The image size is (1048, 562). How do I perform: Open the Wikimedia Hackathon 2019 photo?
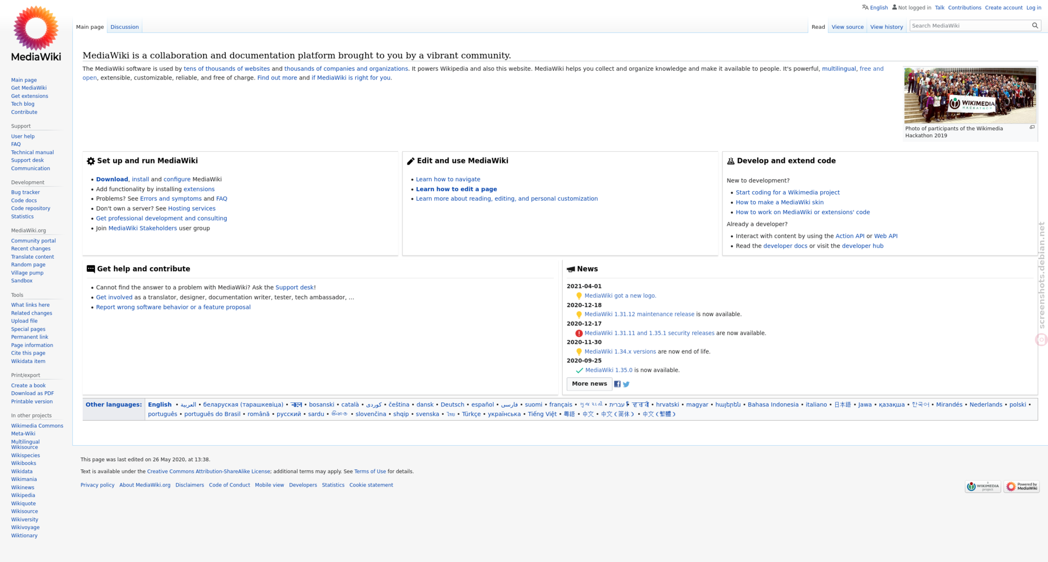tap(970, 95)
